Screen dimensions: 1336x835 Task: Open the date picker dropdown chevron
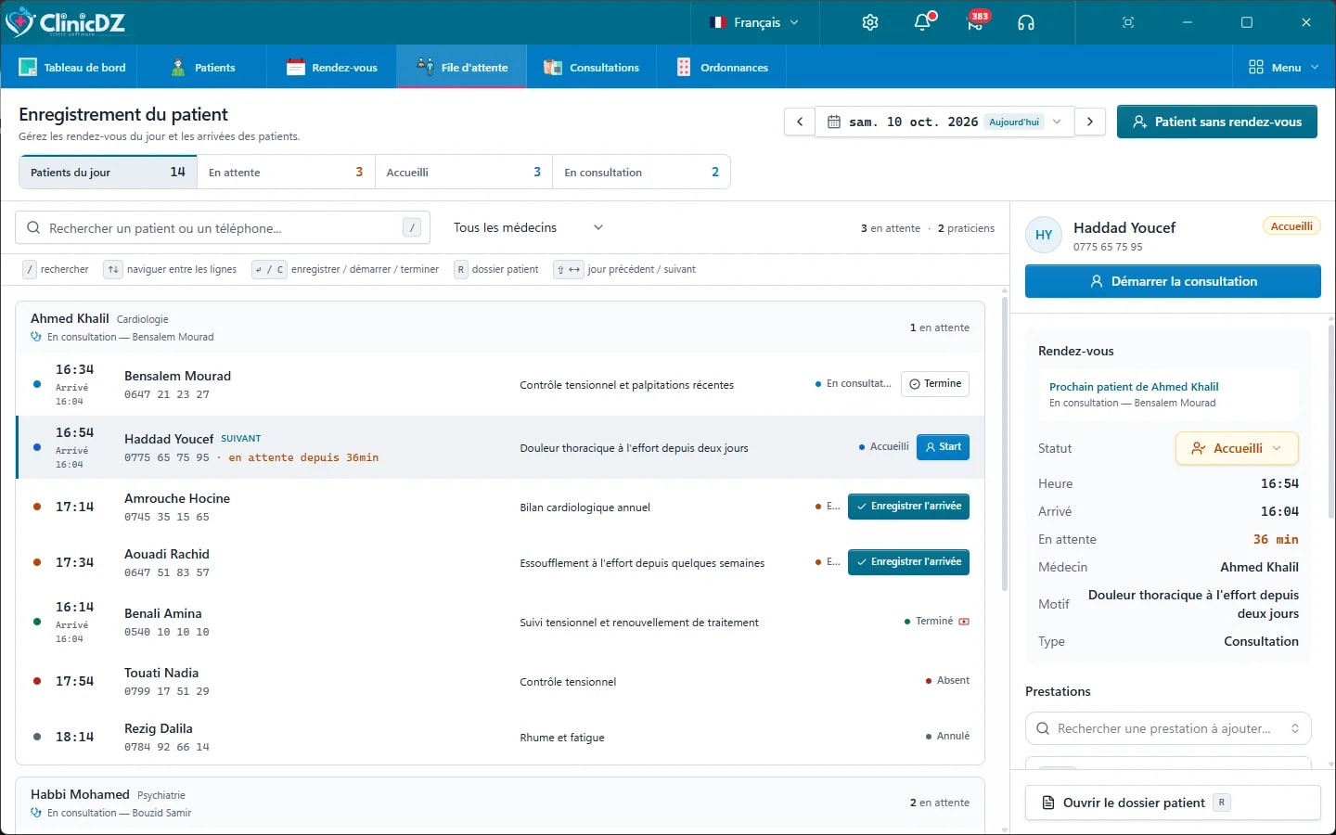[1057, 122]
